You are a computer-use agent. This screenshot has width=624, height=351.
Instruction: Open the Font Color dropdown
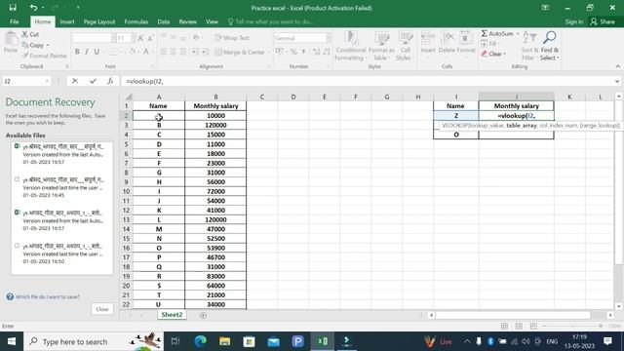153,52
